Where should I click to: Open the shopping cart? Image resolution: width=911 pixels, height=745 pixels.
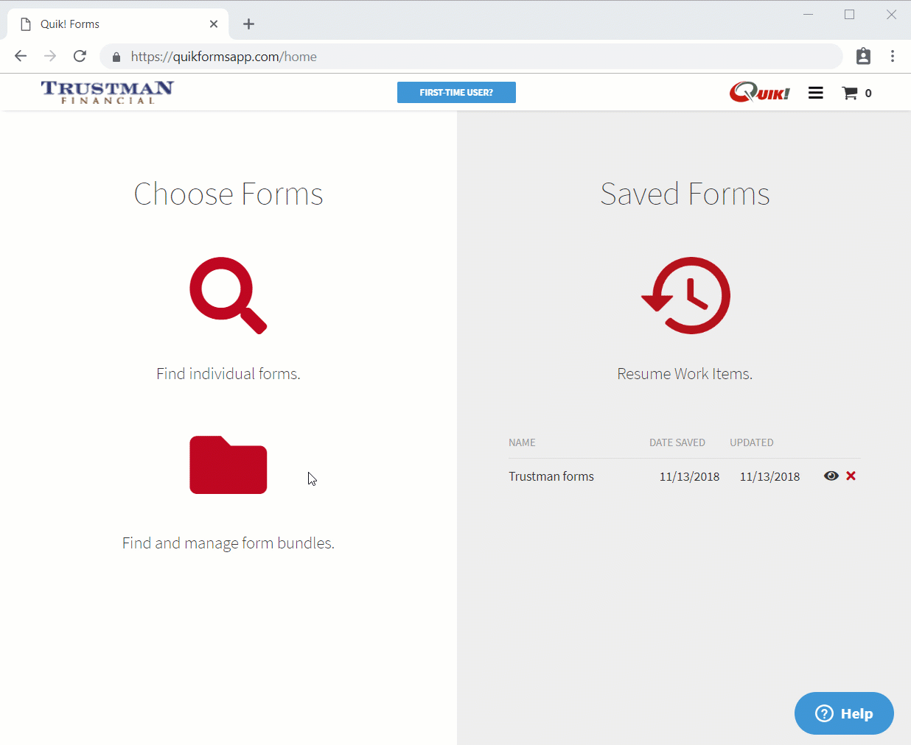click(850, 93)
